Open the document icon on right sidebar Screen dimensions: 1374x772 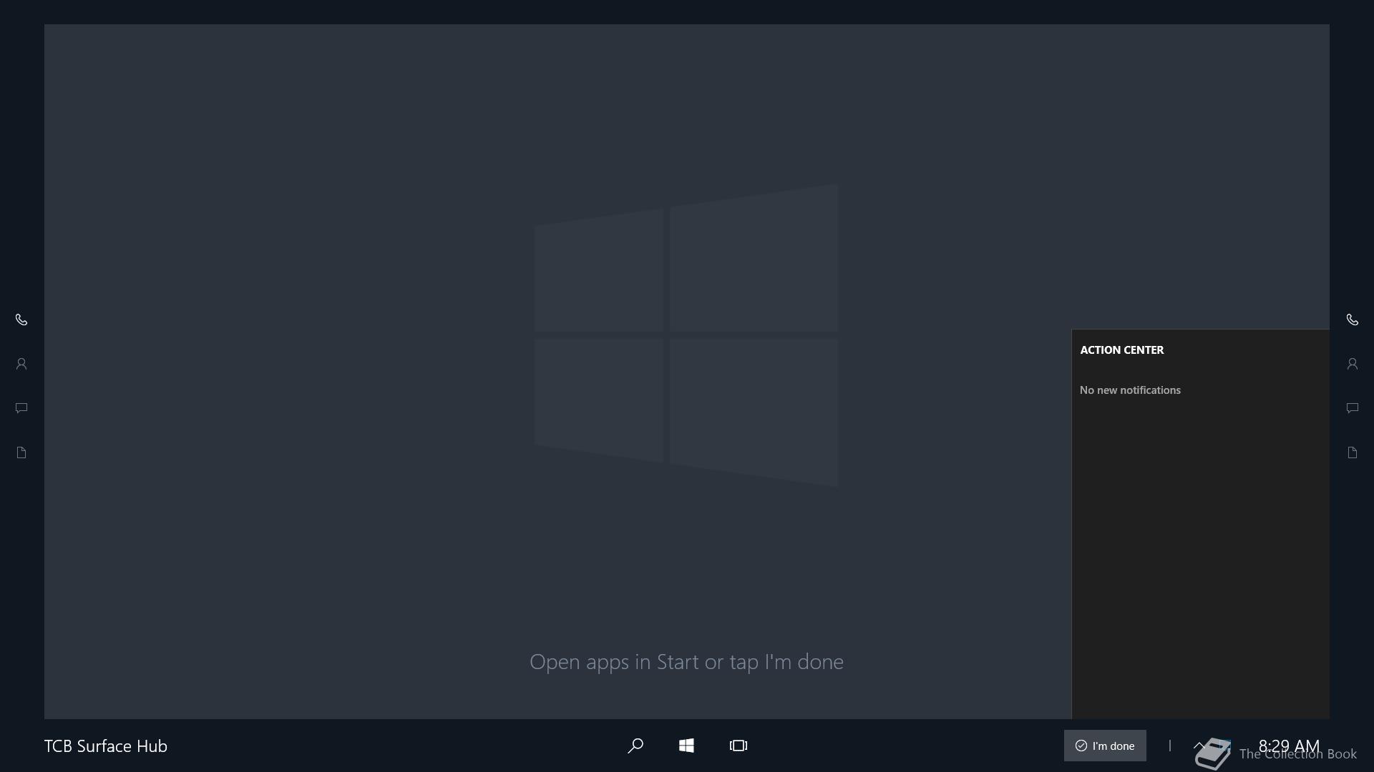(x=1353, y=452)
